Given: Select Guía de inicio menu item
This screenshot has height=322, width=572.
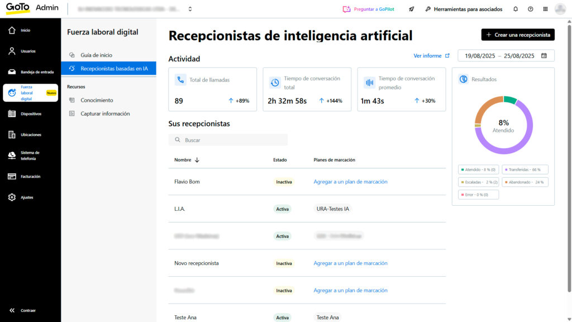Looking at the screenshot, I should pyautogui.click(x=96, y=55).
